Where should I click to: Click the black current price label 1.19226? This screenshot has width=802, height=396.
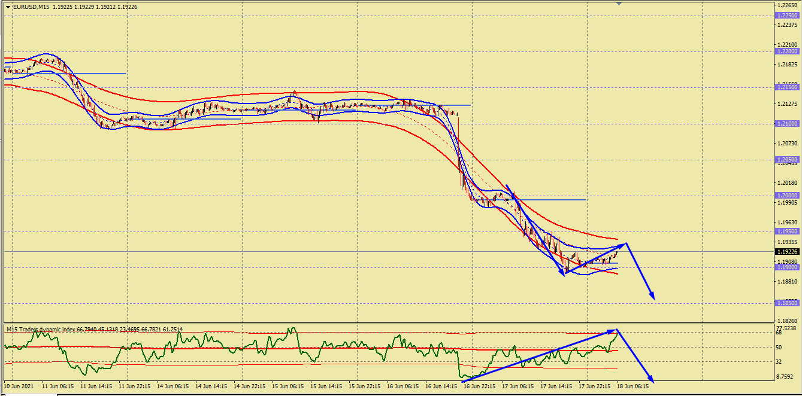click(x=787, y=252)
